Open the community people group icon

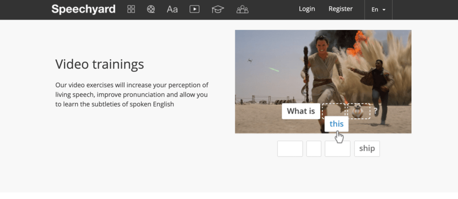pos(242,9)
